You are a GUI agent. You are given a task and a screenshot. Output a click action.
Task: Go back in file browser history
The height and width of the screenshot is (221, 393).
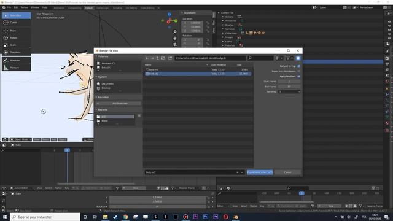147,58
